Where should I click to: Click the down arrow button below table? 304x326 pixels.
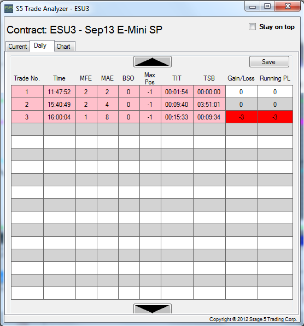[x=153, y=308]
